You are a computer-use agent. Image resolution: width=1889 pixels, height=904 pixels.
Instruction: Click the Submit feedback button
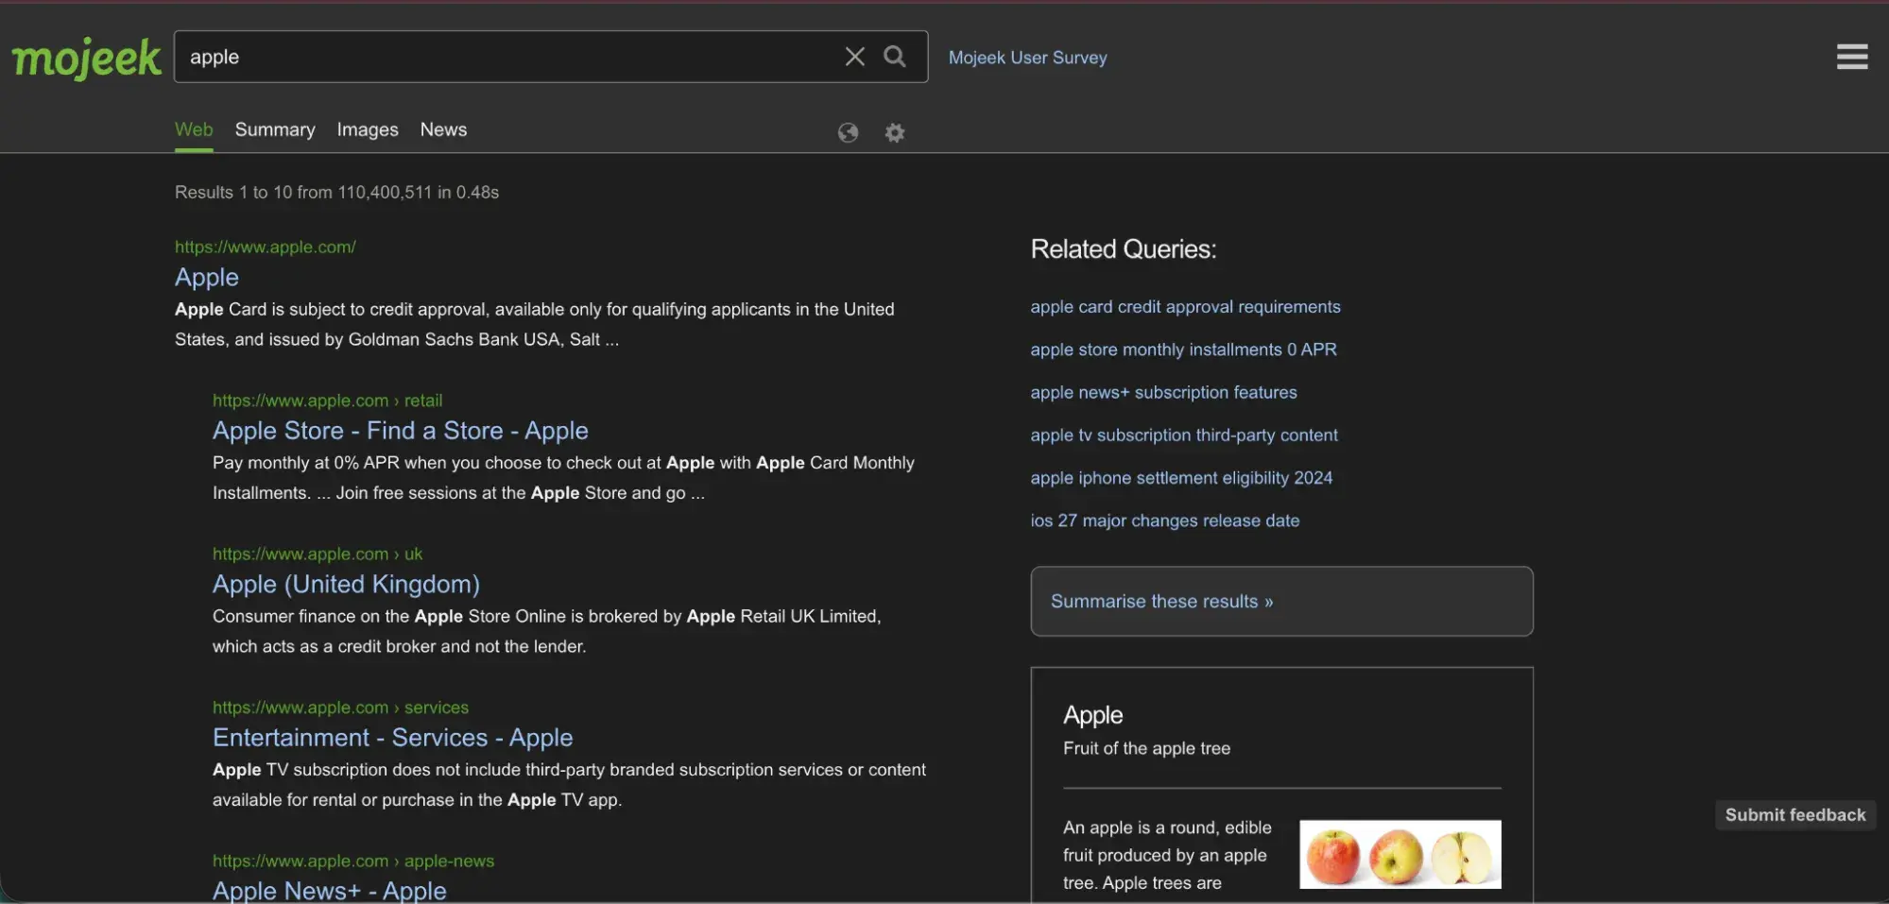1795,815
